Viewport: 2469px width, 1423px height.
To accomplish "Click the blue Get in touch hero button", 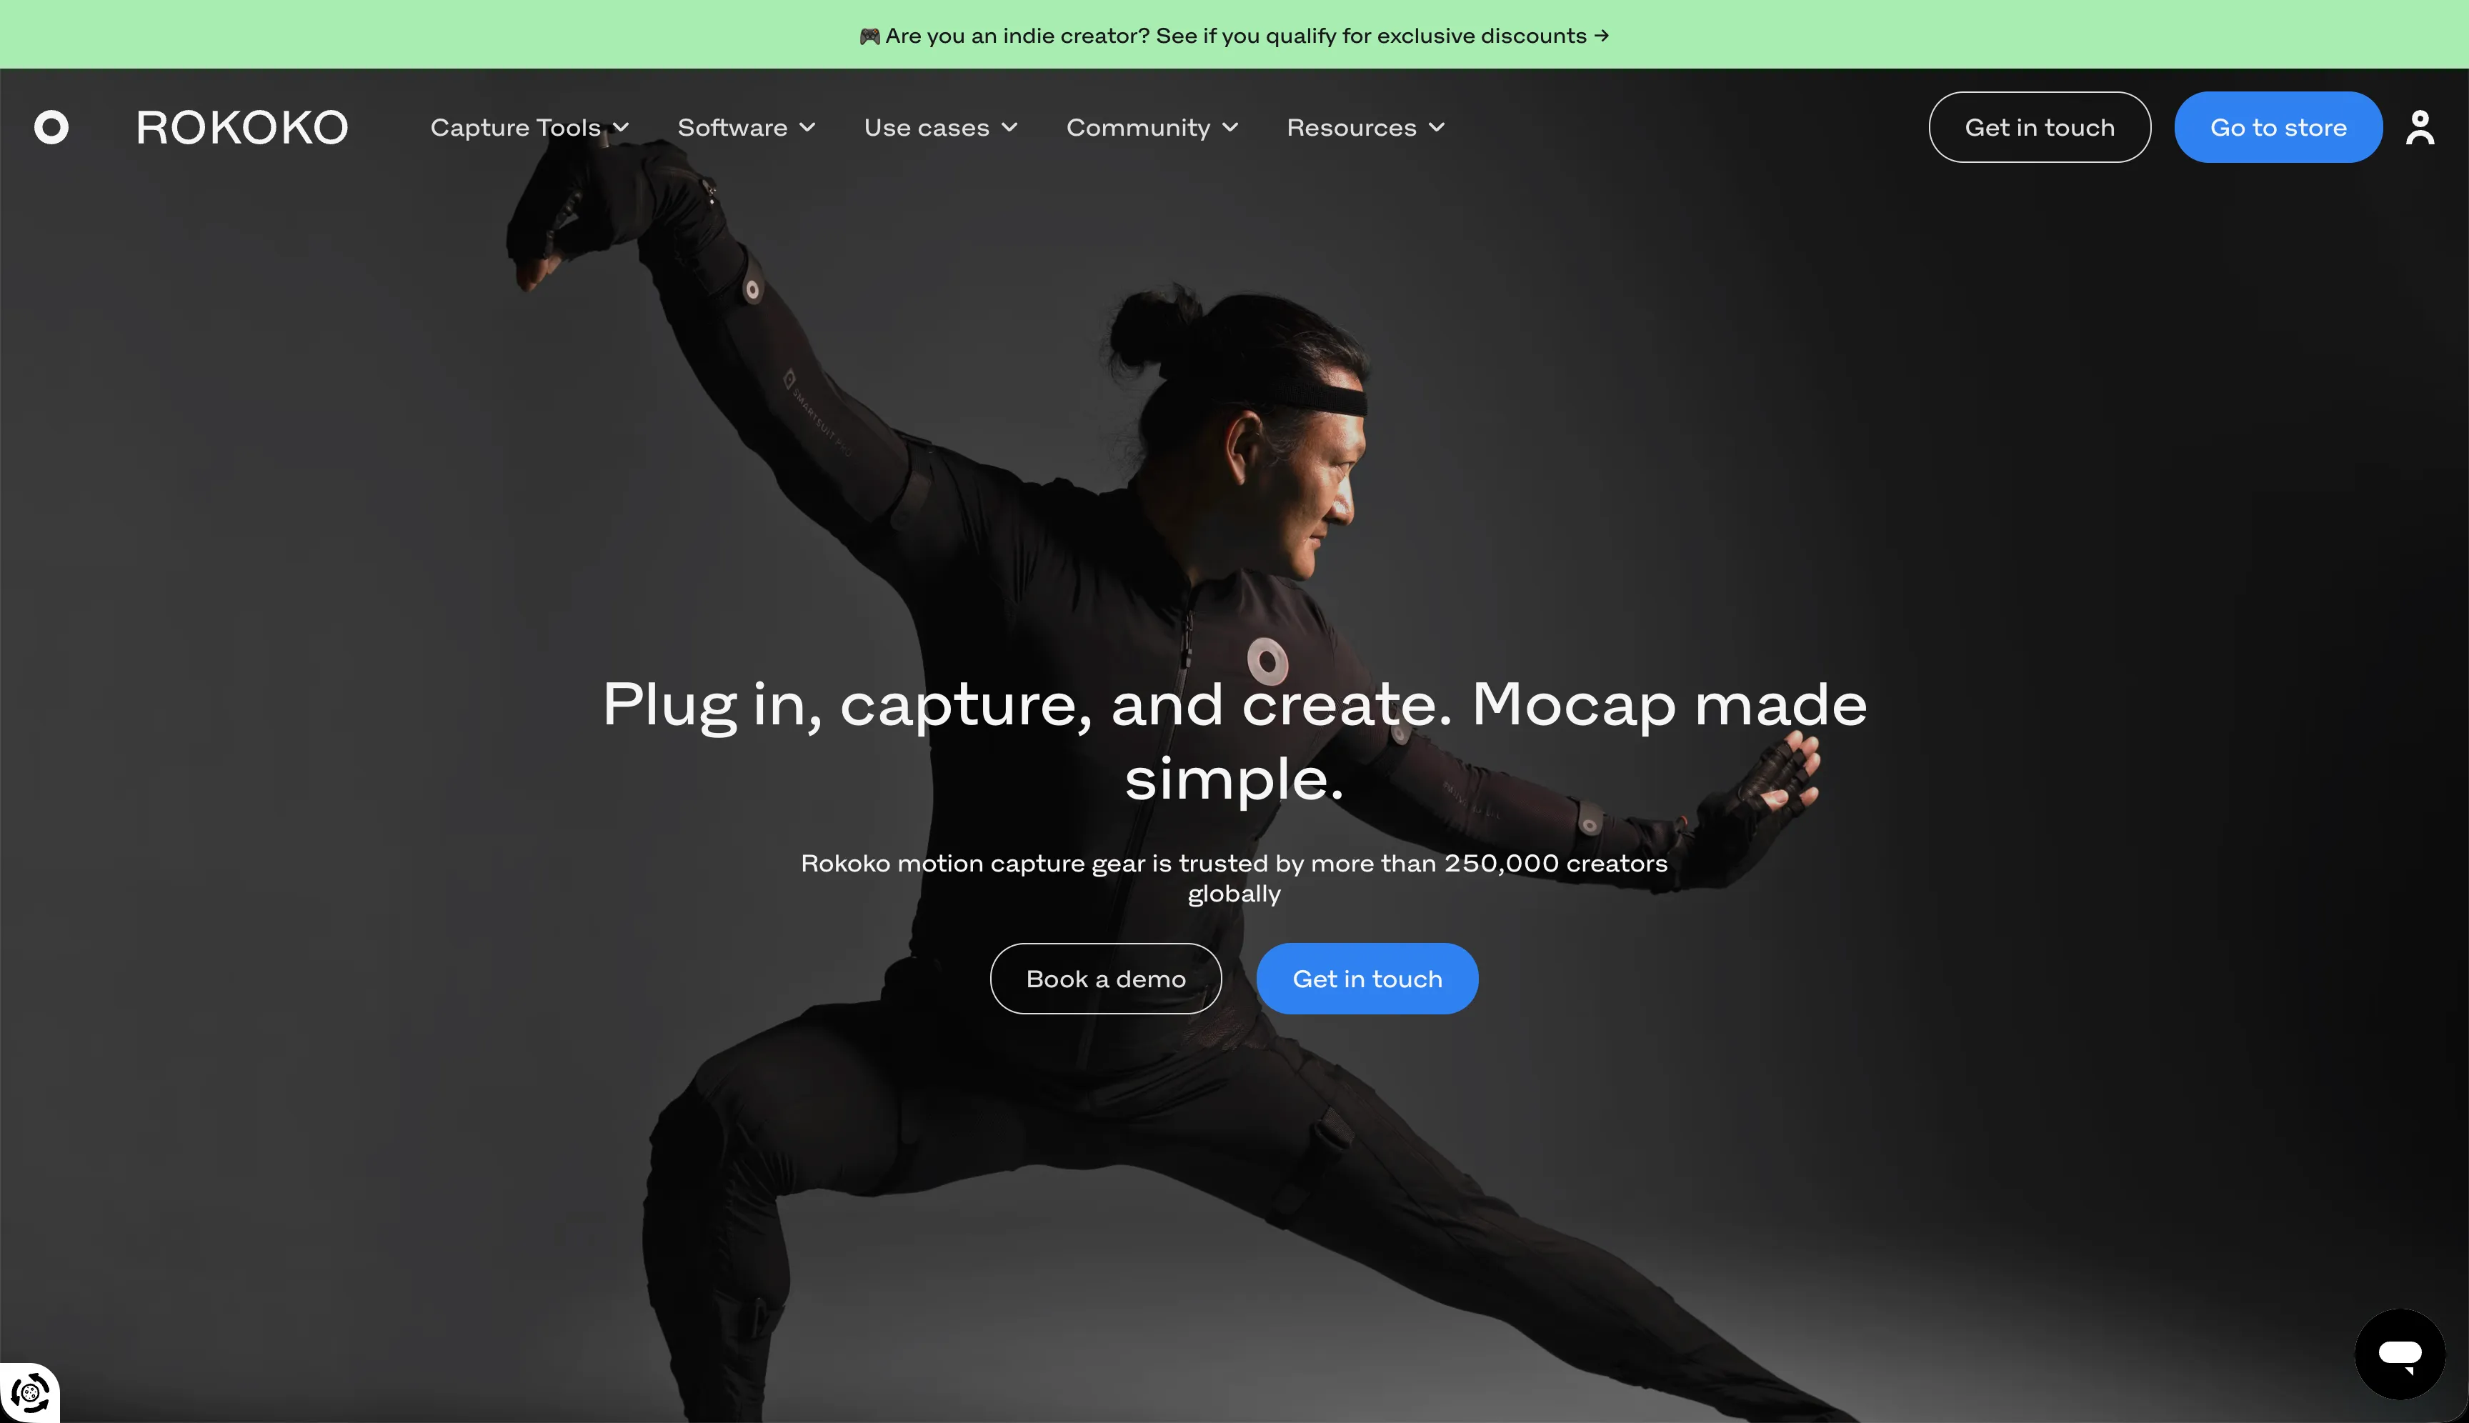I will point(1367,979).
